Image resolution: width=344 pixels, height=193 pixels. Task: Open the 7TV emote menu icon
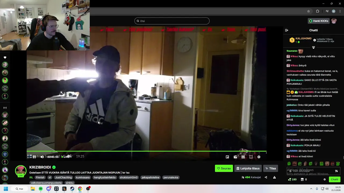tap(336, 171)
